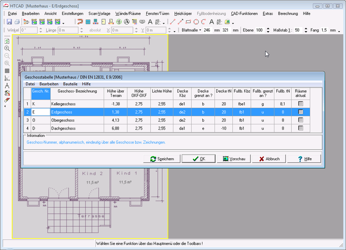
Task: Click the insert picture icon in CAD toolbar
Action: click(227, 22)
